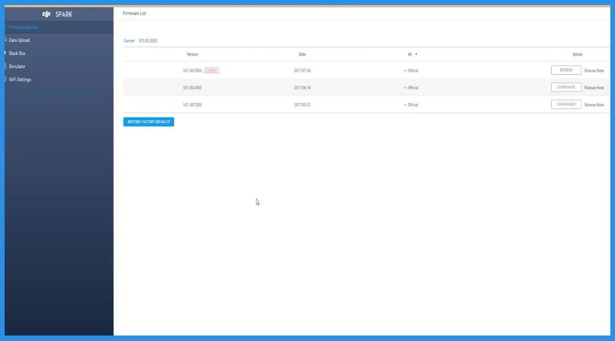Click the Action column header
This screenshot has height=341, width=615.
(x=577, y=55)
